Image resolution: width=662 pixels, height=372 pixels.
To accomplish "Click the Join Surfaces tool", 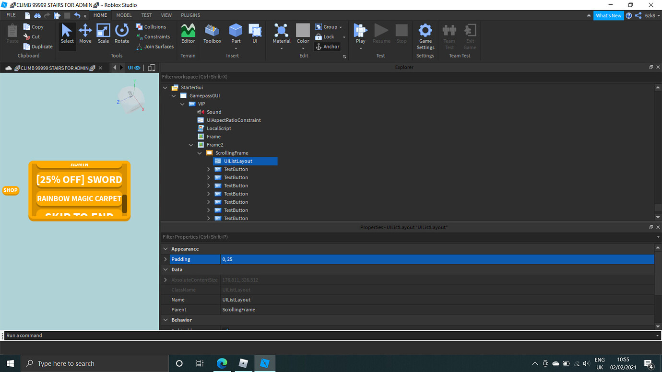I will [155, 46].
